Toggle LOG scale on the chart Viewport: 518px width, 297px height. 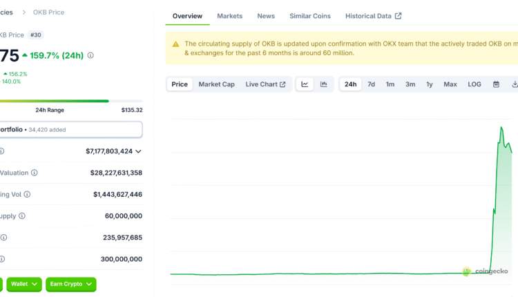click(x=474, y=84)
